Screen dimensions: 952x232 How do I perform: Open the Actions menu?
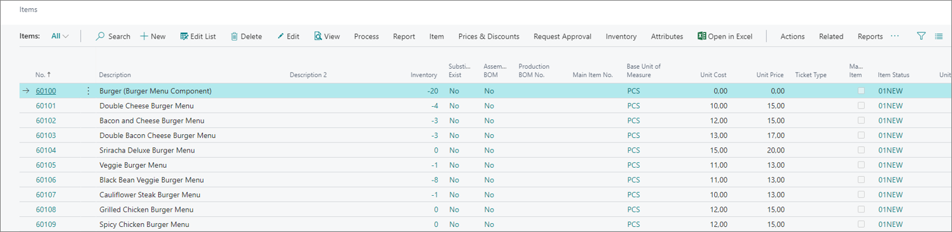click(x=792, y=36)
